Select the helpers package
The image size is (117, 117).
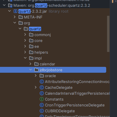[41, 52]
